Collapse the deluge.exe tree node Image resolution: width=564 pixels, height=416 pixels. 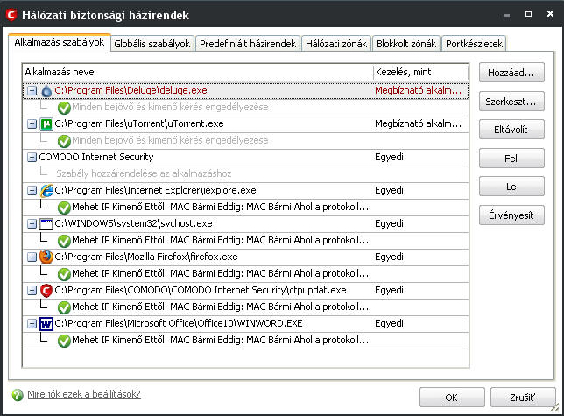coord(32,90)
